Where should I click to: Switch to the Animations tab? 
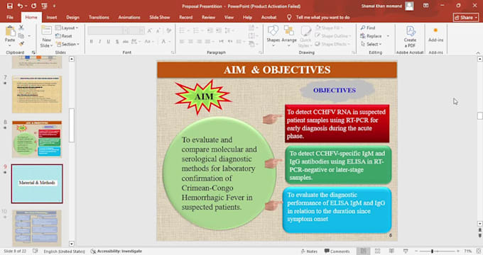129,18
